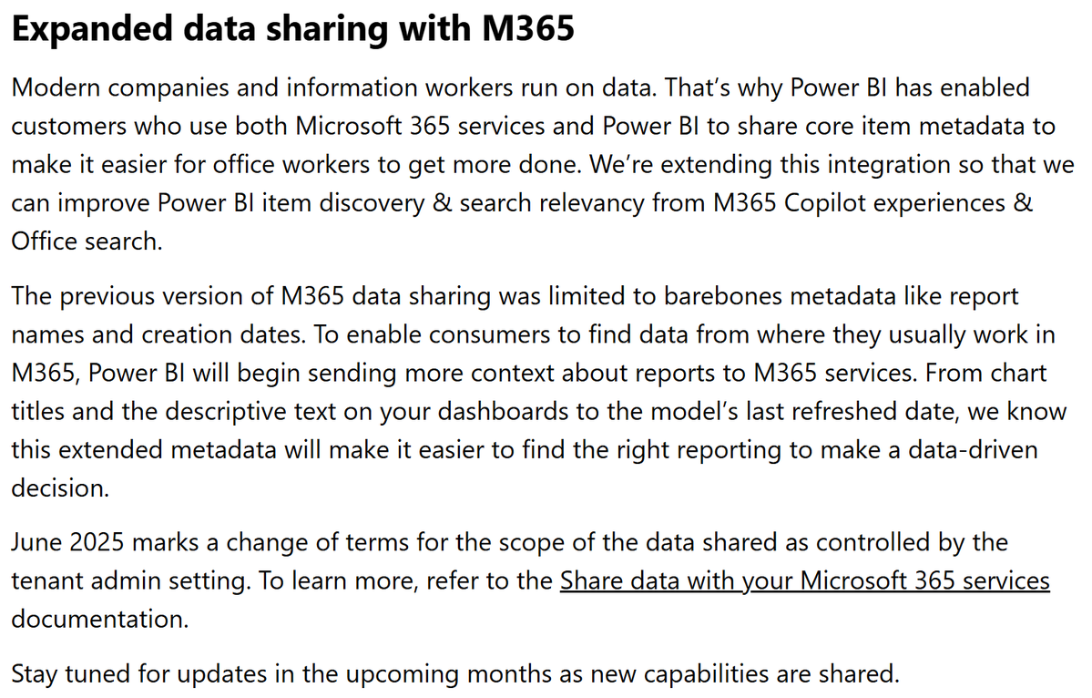Click the word documentation below the link
This screenshot has width=1092, height=698.
pos(99,620)
